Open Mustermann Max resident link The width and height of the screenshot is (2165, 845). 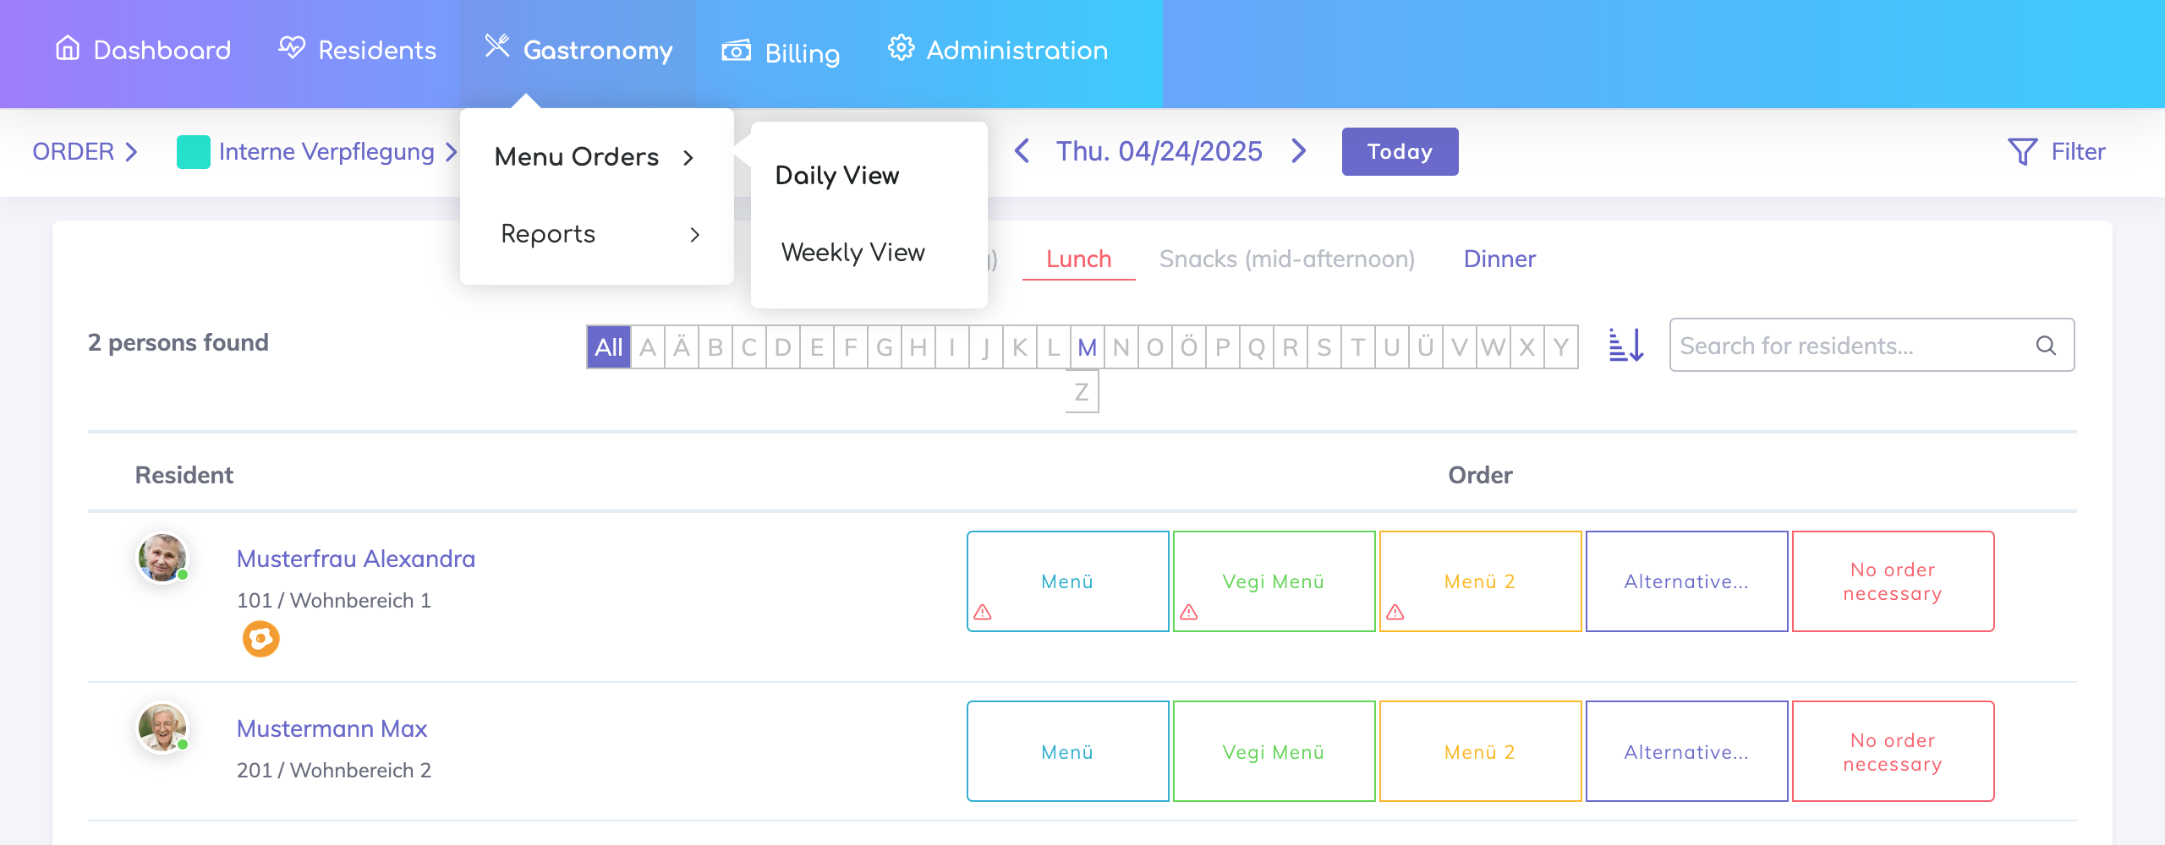pos(332,728)
